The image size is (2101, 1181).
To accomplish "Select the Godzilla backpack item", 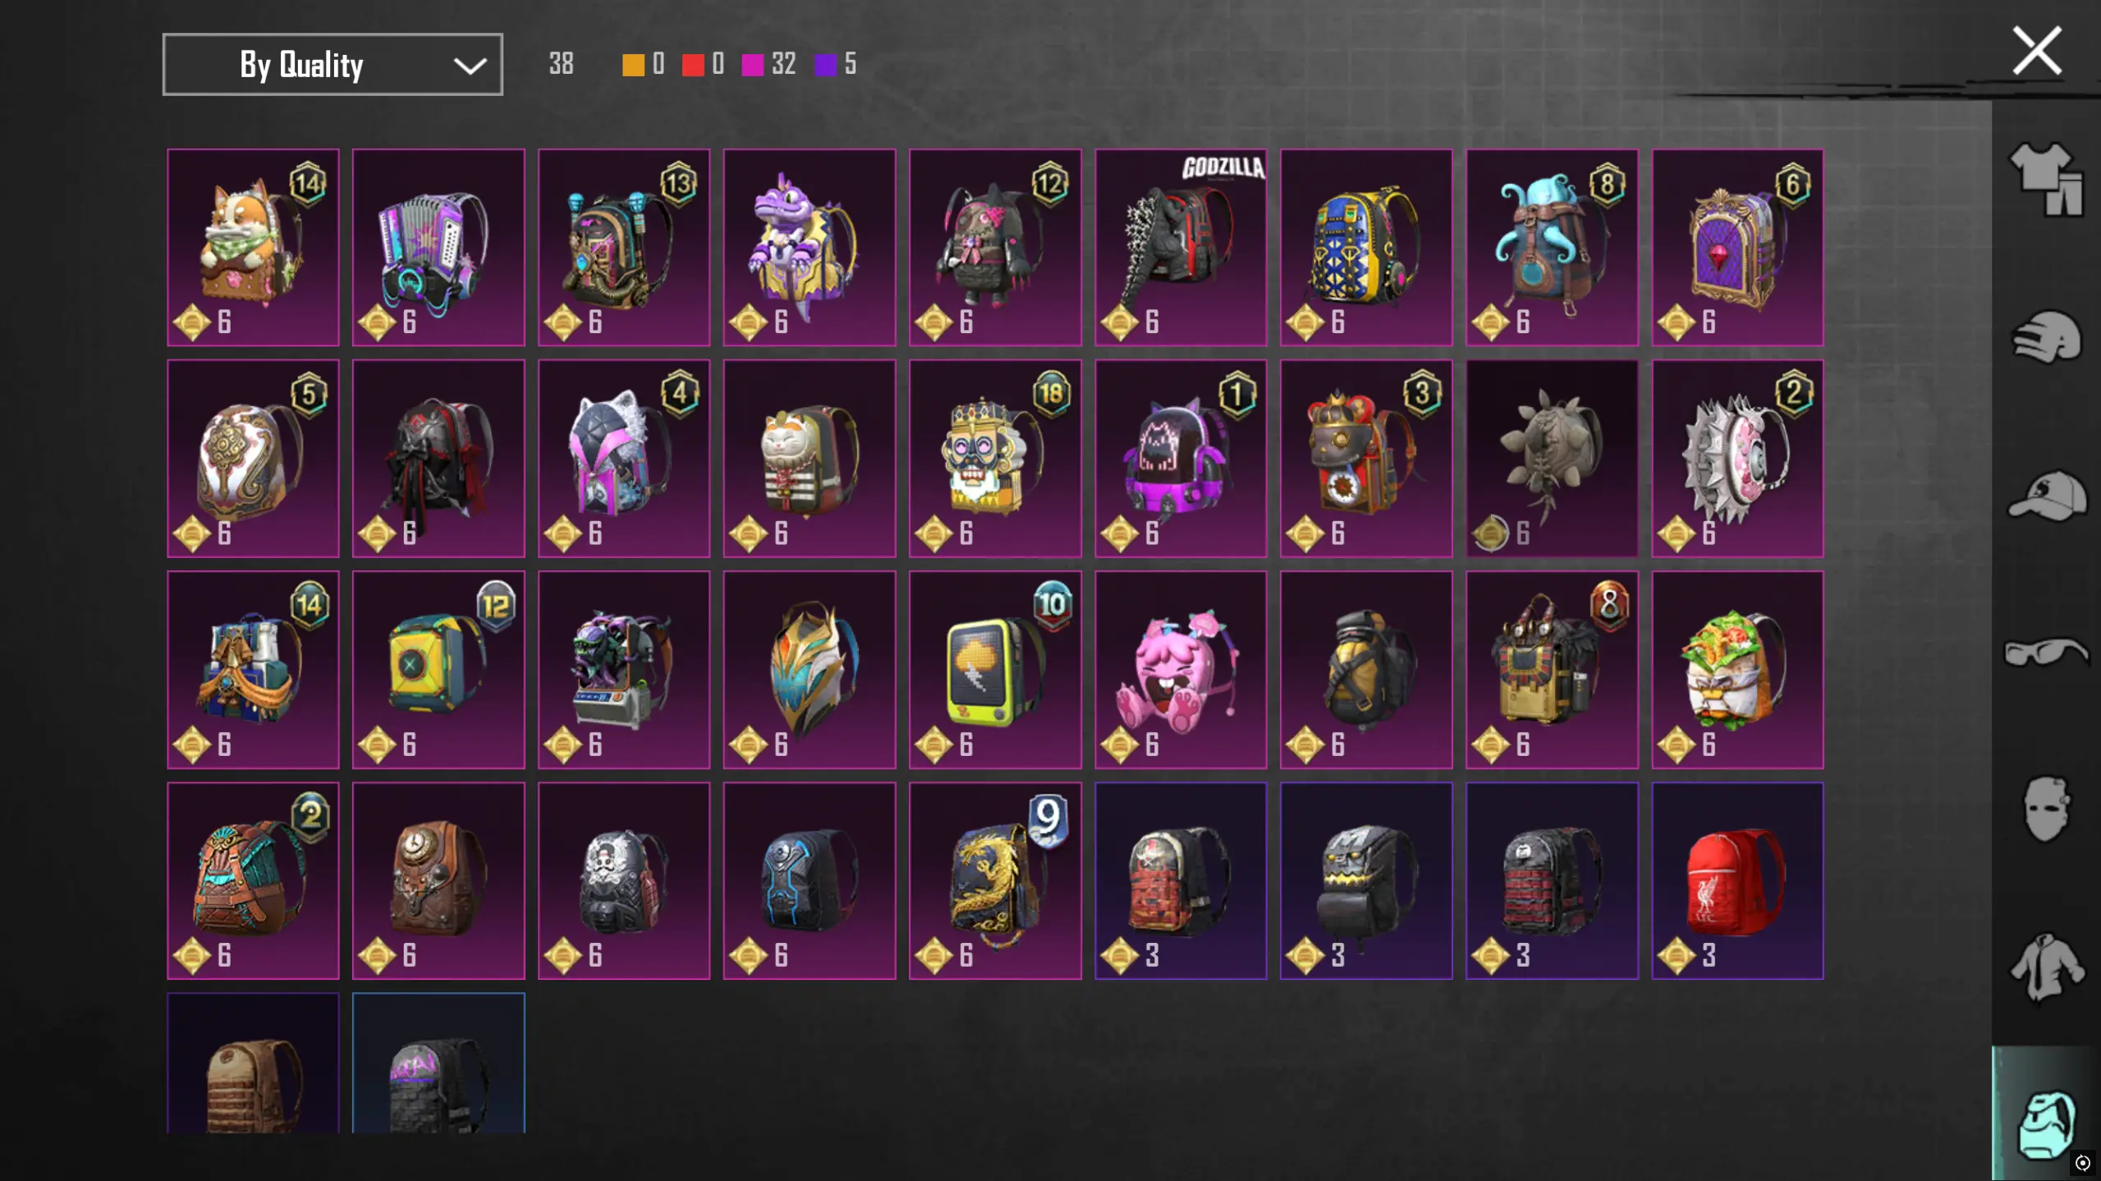I will (x=1181, y=247).
